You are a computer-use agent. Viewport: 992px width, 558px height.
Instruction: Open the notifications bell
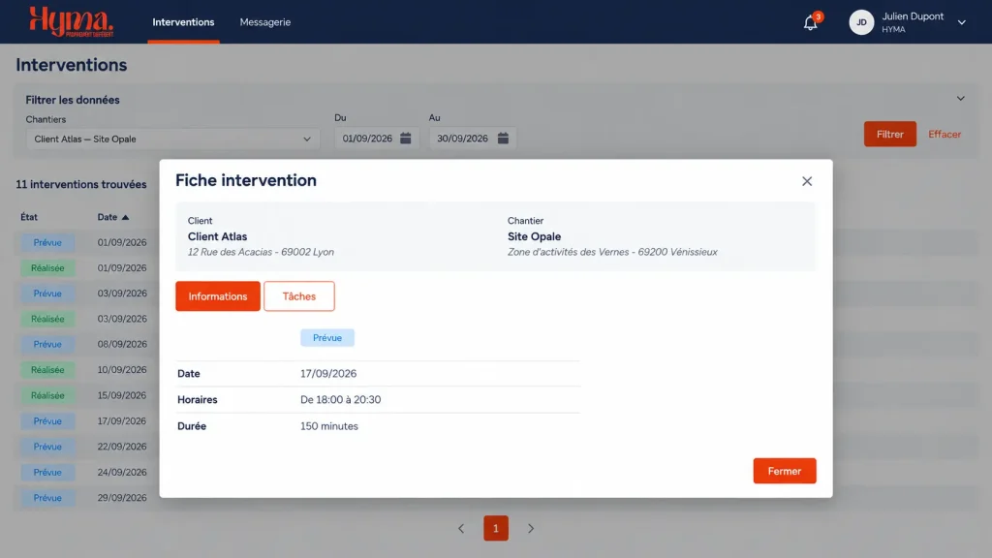[811, 23]
